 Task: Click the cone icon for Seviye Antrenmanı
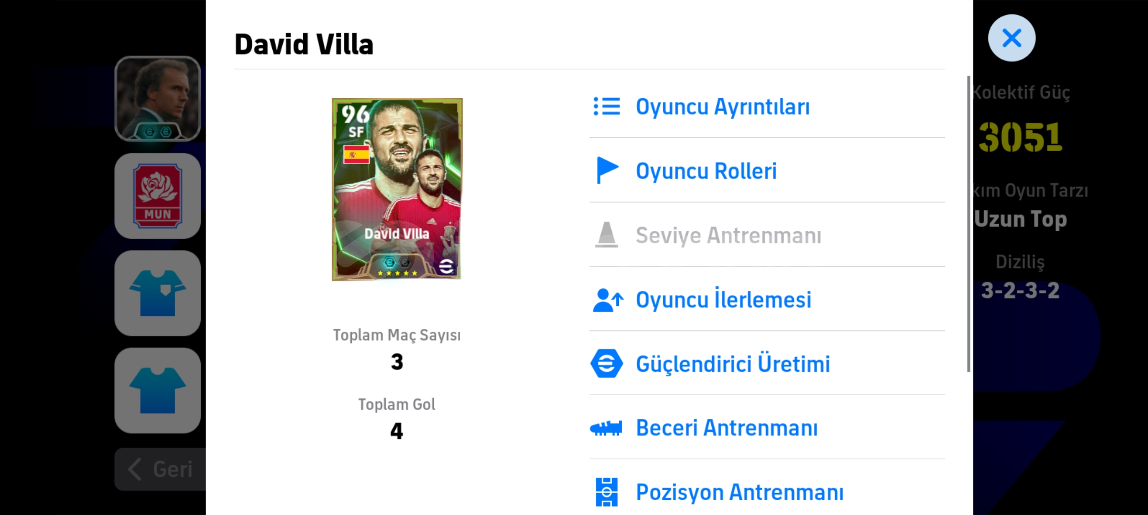606,235
